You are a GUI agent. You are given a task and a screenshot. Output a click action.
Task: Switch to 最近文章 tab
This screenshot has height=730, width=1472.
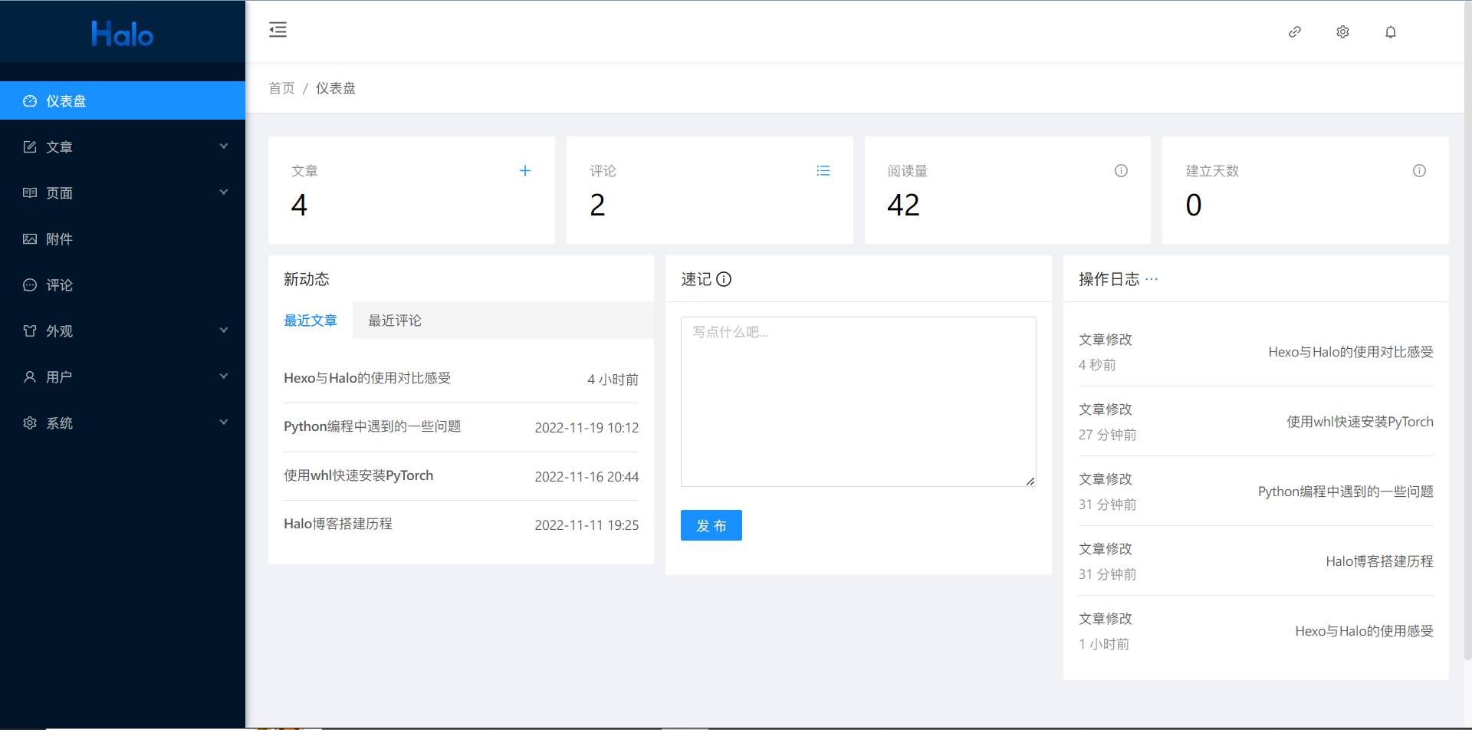310,321
